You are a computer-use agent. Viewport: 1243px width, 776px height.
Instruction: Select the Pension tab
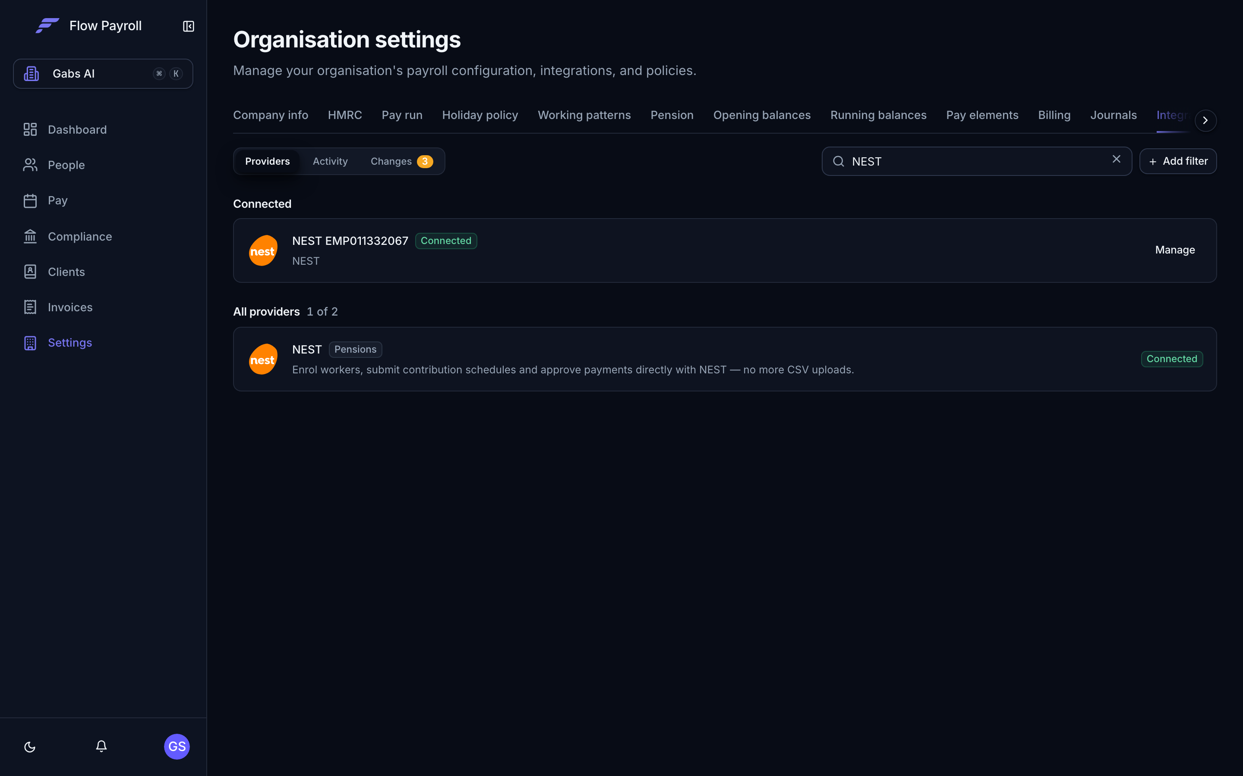coord(672,115)
